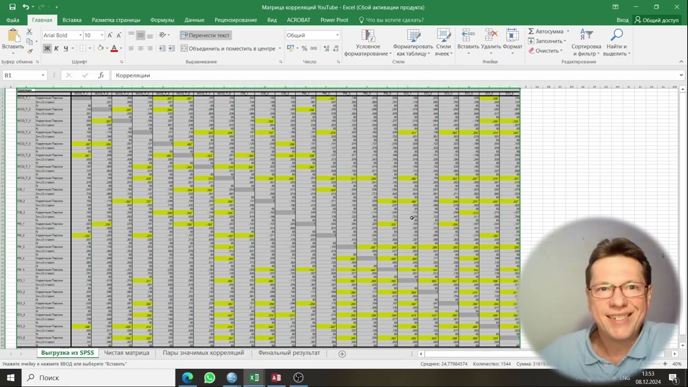Decrease font size with smaller A icon
This screenshot has width=688, height=387.
(x=120, y=35)
